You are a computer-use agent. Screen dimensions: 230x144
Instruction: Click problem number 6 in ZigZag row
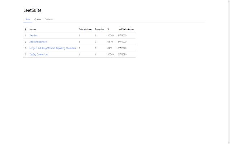coord(26,54)
